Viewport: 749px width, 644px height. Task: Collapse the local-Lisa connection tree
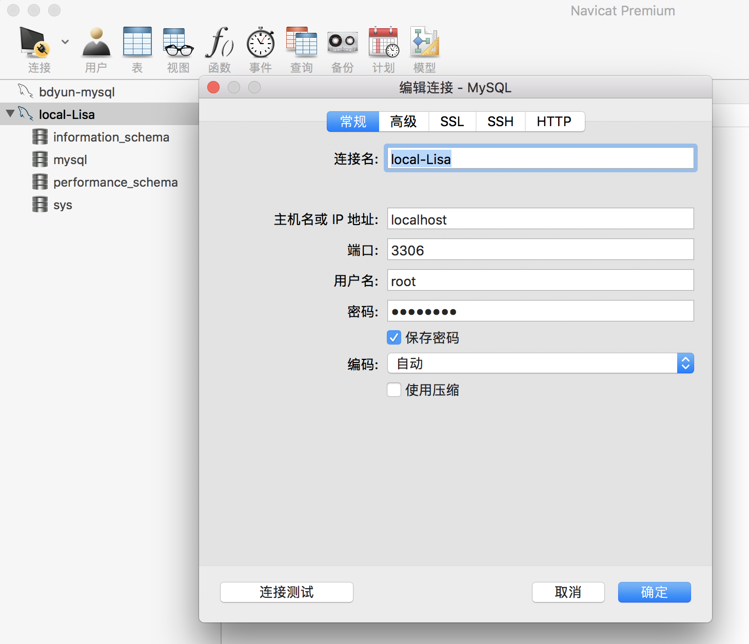coord(10,113)
